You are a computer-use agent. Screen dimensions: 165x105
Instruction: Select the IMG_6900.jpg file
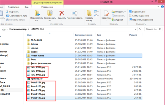84,67
